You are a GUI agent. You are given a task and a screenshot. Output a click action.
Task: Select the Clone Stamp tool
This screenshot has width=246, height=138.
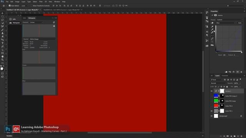(x=2, y=33)
